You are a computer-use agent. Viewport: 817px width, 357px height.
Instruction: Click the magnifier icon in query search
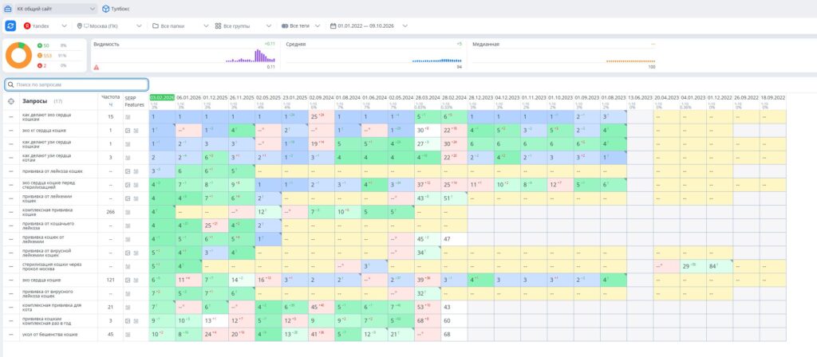coord(11,84)
